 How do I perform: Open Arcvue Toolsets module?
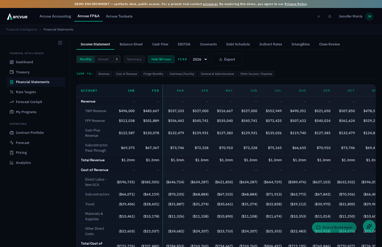point(119,16)
